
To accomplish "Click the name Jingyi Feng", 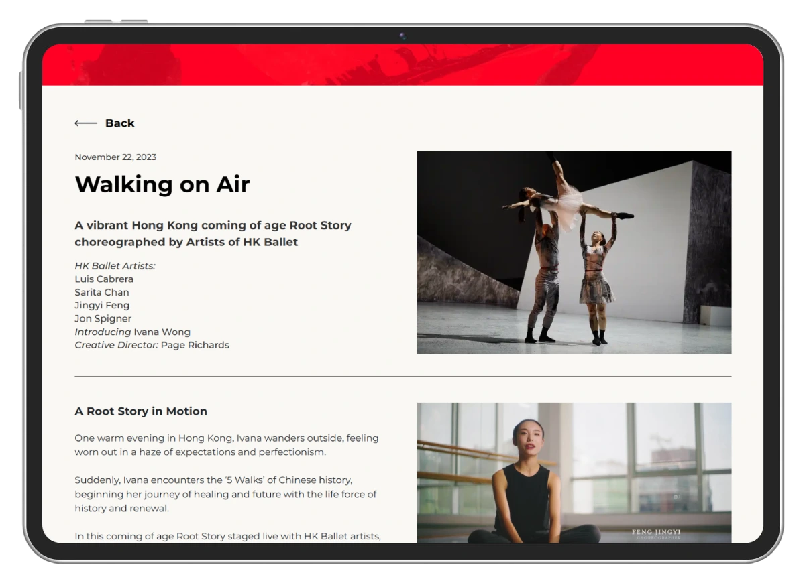I will 102,306.
